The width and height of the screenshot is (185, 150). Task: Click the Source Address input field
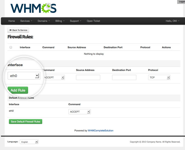coord(88,78)
